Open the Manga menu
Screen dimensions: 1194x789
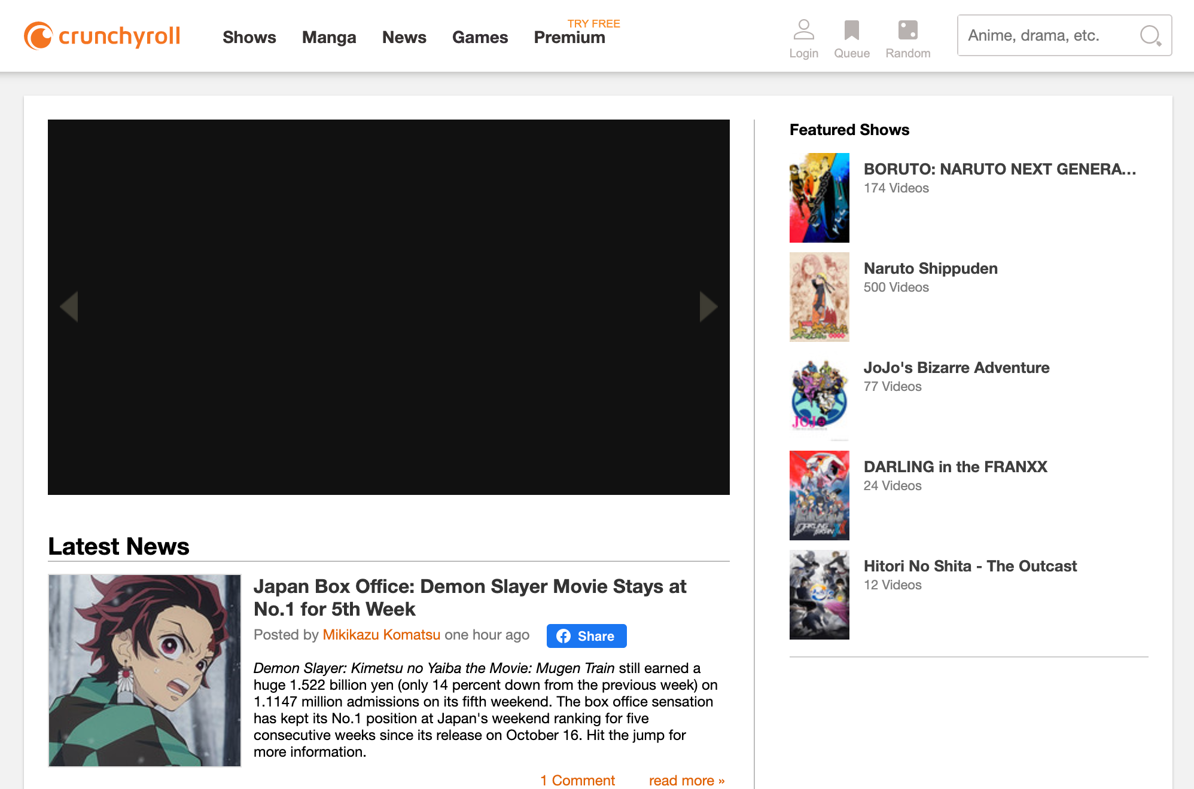pyautogui.click(x=329, y=37)
